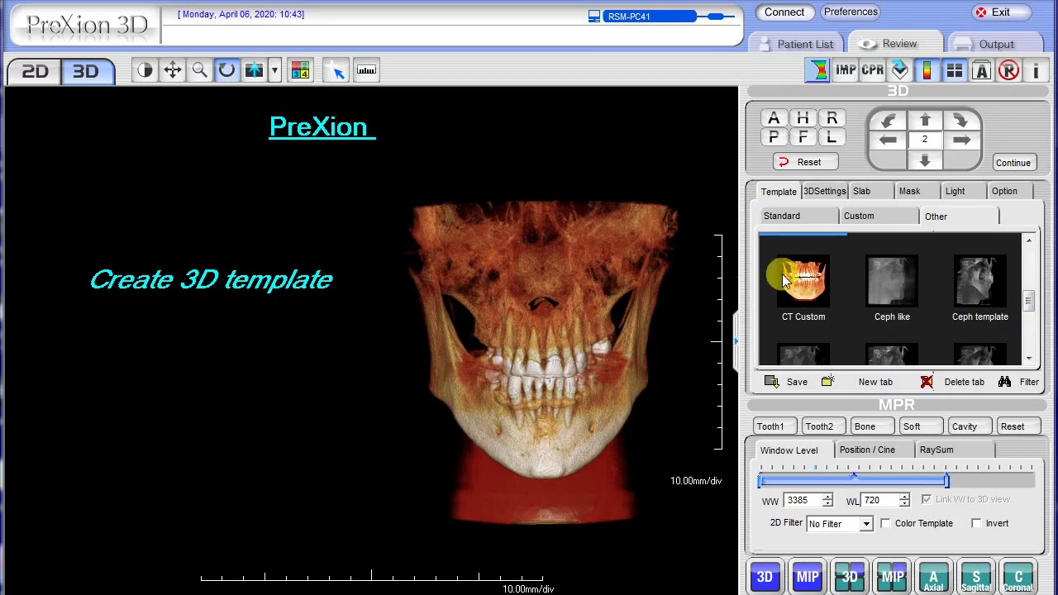Click the four-color numbered layout icon

coord(300,70)
